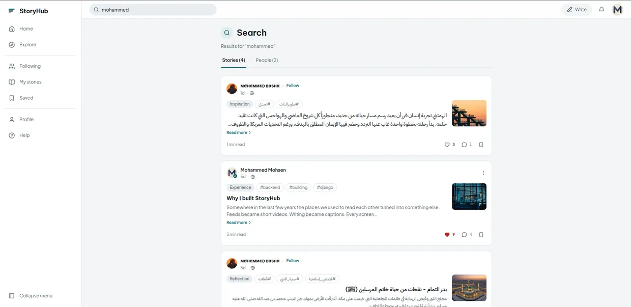Open the Why I built StoryHub thumbnail
Screen dimensions: 631x307
click(469, 197)
